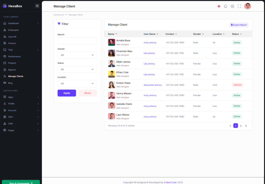Toggle fullscreen mode icon
The height and width of the screenshot is (184, 265).
239,6
